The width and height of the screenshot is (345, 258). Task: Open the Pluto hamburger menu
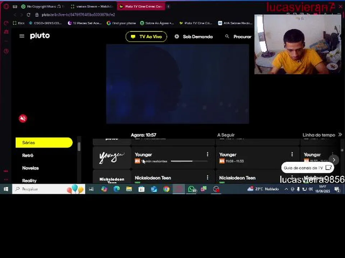tap(22, 36)
